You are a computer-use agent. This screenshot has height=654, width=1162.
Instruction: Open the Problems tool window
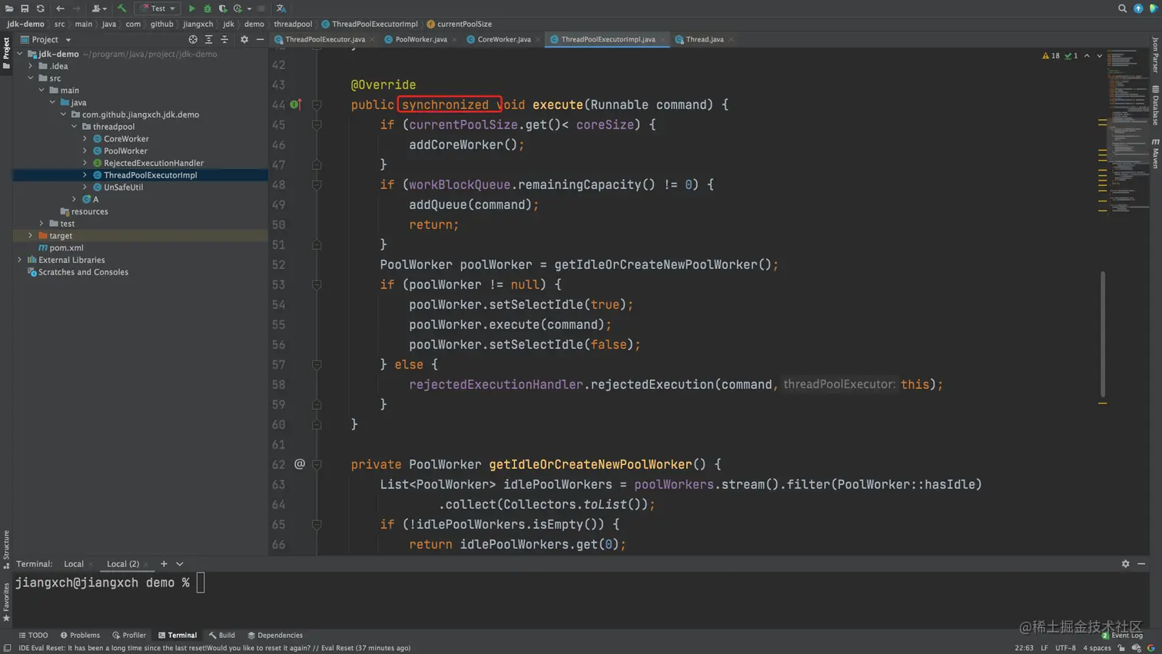80,636
